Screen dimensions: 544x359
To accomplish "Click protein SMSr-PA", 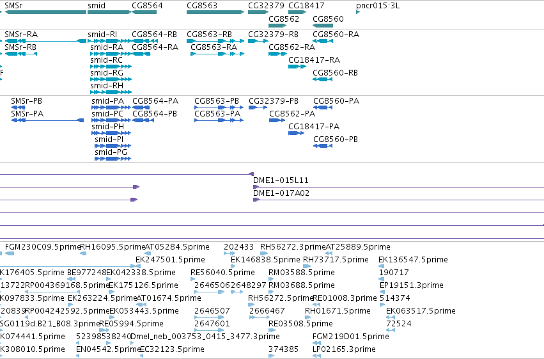I will 27,114.
